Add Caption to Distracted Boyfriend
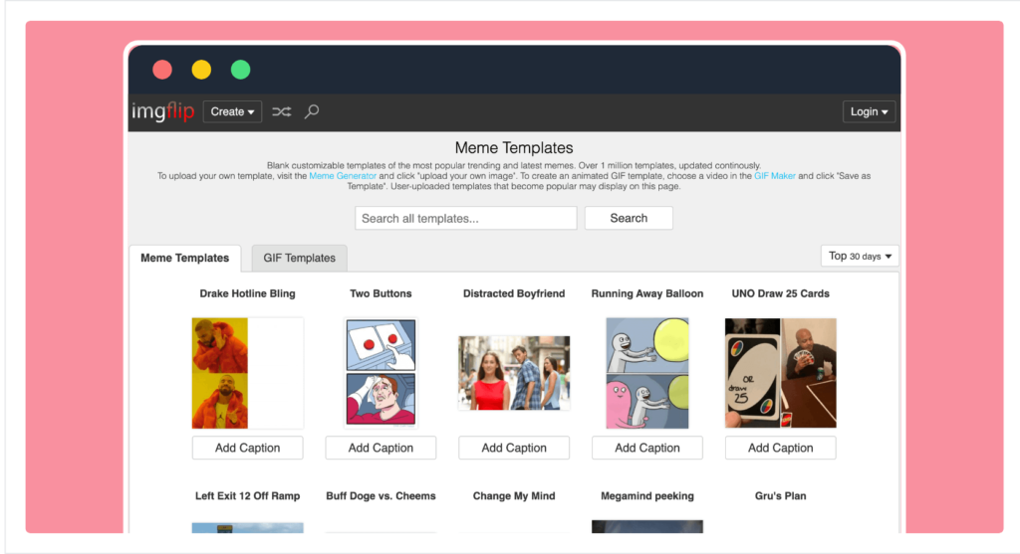 click(x=514, y=448)
